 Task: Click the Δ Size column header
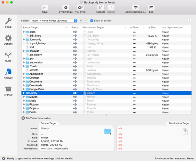tap(152, 27)
